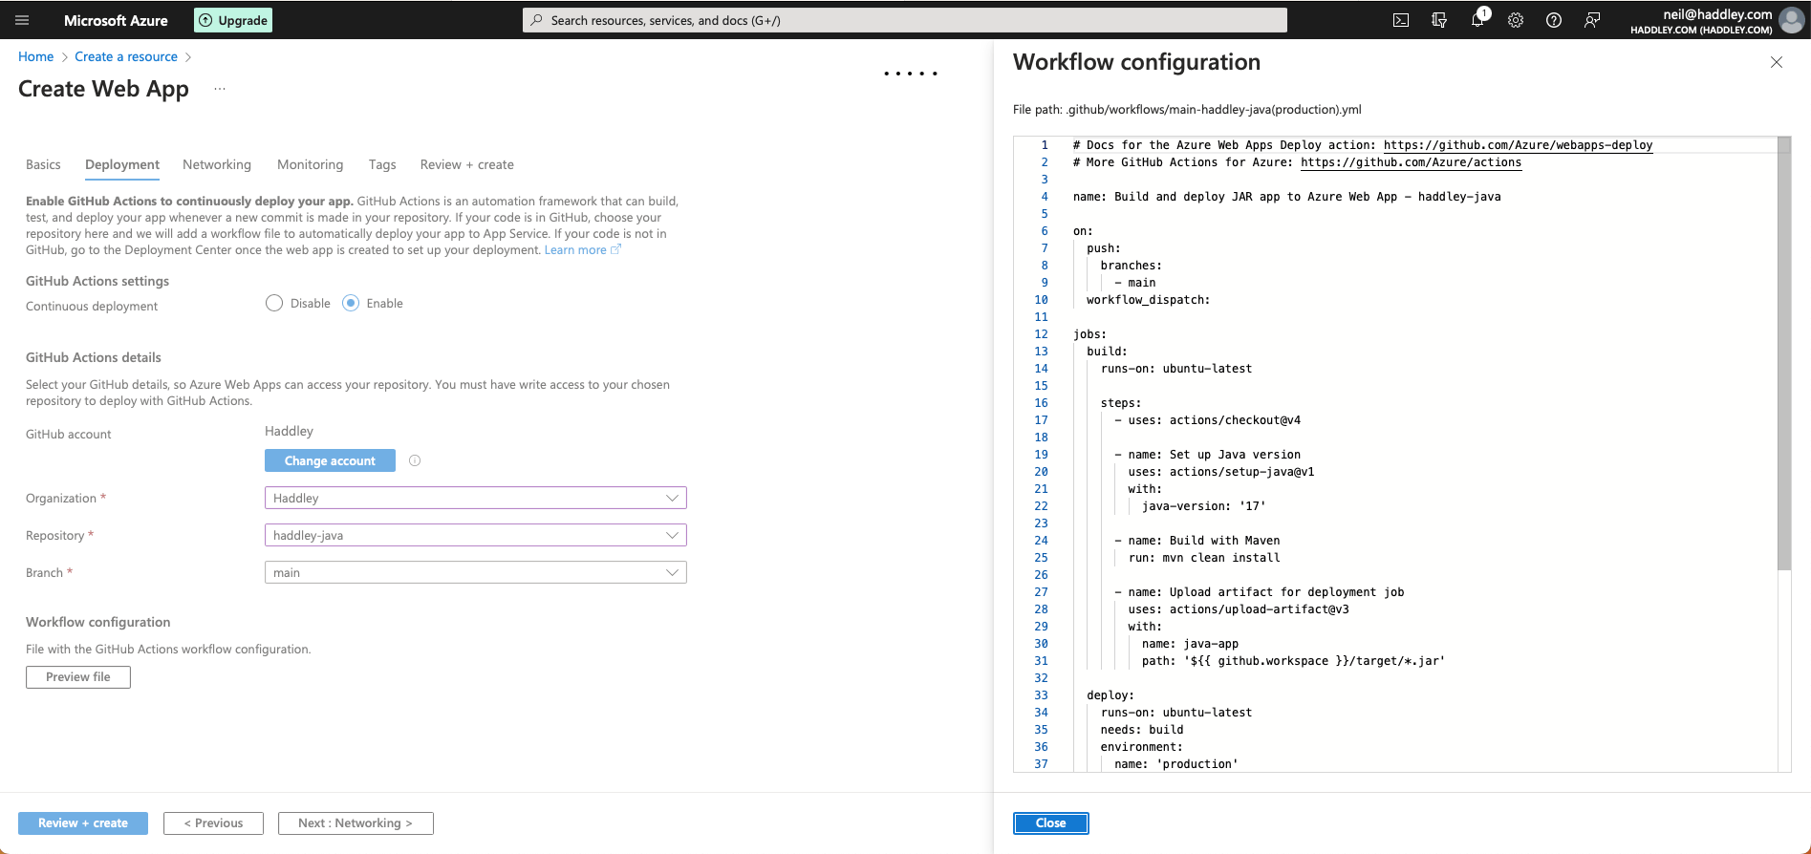
Task: Open the account avatar for neil@haddley.com
Action: 1792,20
